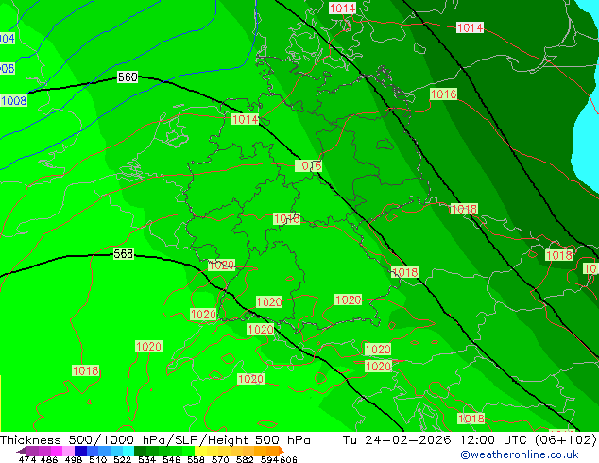Click the 546 legend scale value
599x463 pixels.
tap(172, 459)
